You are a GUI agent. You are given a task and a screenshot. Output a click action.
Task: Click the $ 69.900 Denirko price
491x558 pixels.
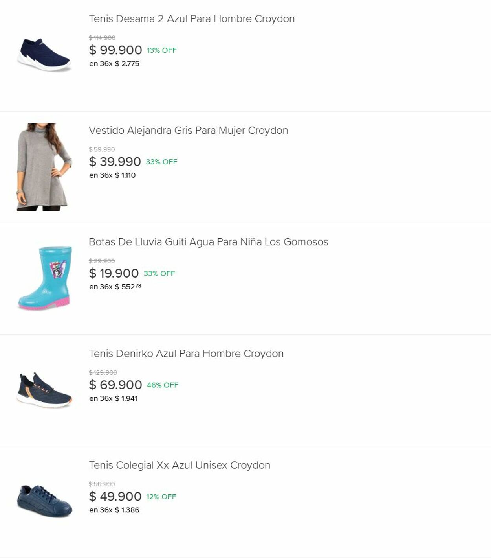click(x=115, y=385)
